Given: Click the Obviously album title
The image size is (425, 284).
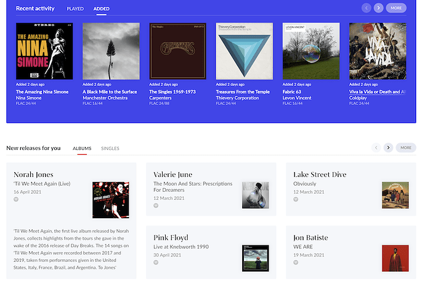Looking at the screenshot, I should 305,184.
